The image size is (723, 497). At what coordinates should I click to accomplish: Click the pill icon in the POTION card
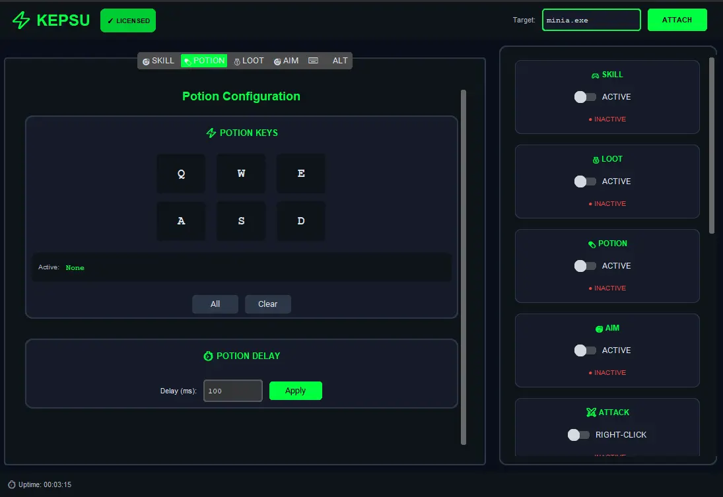592,244
